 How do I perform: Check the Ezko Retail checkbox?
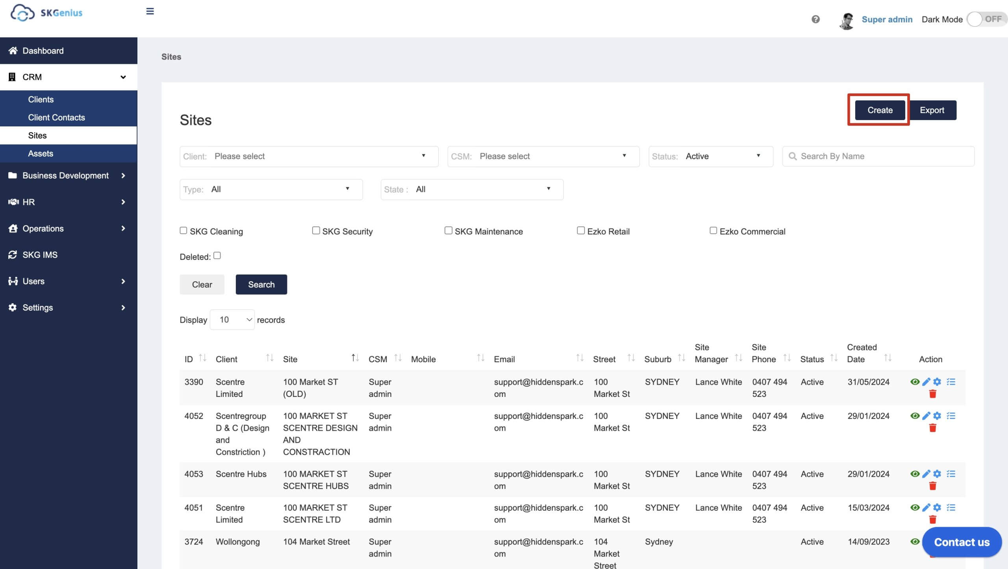click(x=581, y=230)
